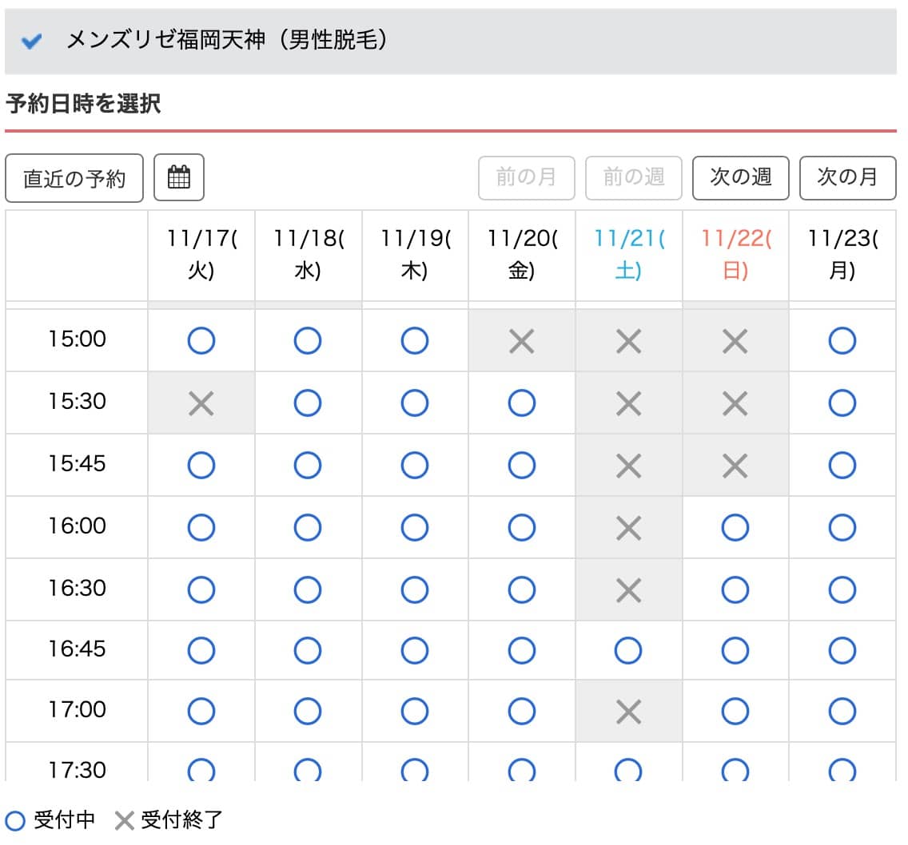The image size is (908, 845).
Task: Book the 16:45 slot on 11/21 (土)
Action: pos(628,651)
